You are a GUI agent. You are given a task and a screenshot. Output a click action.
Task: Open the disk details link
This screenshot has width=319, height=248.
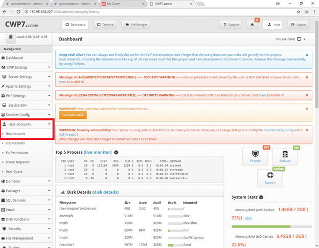pyautogui.click(x=105, y=192)
